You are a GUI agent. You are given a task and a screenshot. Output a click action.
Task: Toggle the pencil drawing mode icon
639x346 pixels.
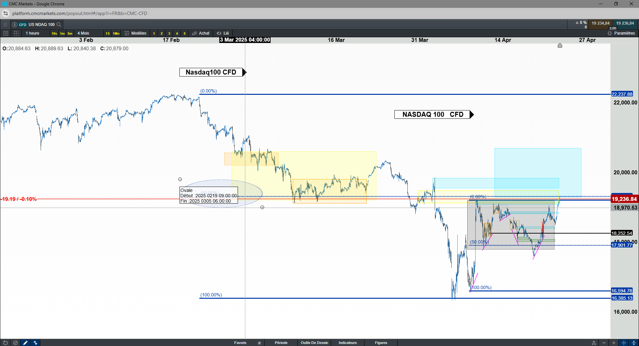click(25, 343)
